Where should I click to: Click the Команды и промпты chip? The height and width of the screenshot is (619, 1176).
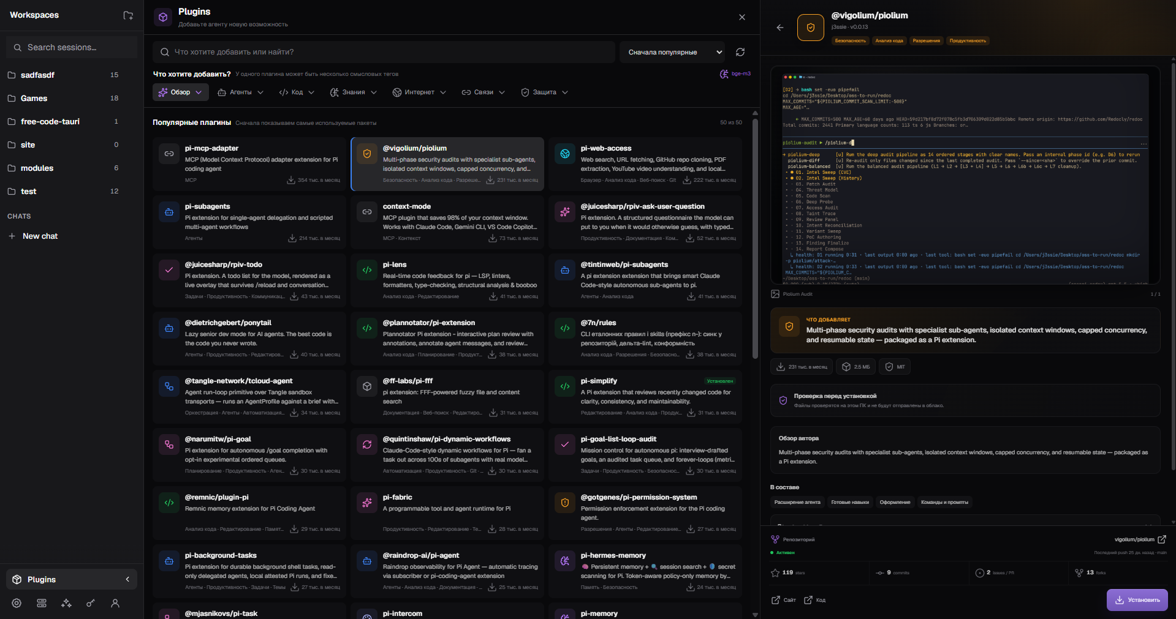pyautogui.click(x=944, y=502)
